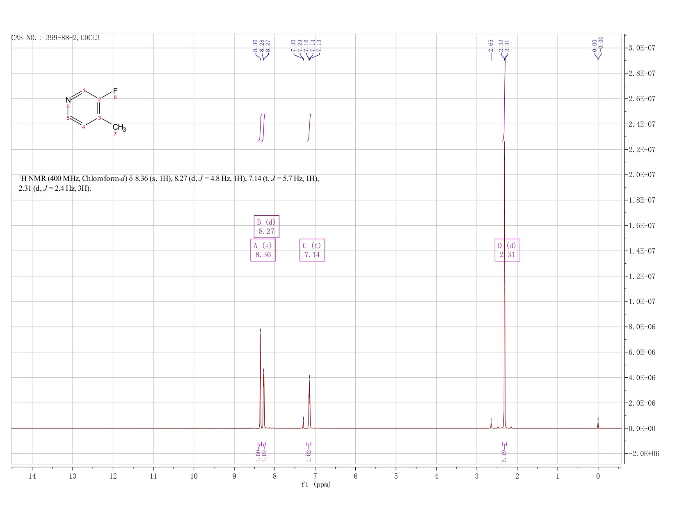Click the integral value 3.19
The image size is (677, 523).
(504, 455)
